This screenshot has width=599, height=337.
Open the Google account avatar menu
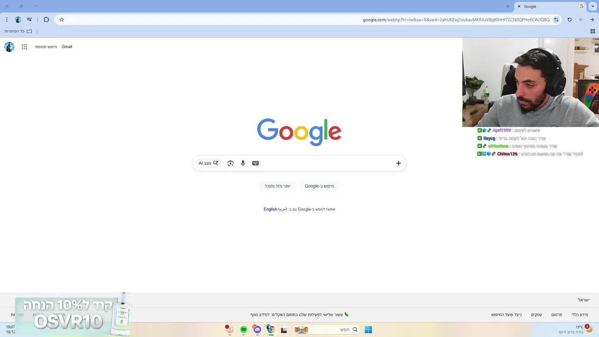[9, 47]
